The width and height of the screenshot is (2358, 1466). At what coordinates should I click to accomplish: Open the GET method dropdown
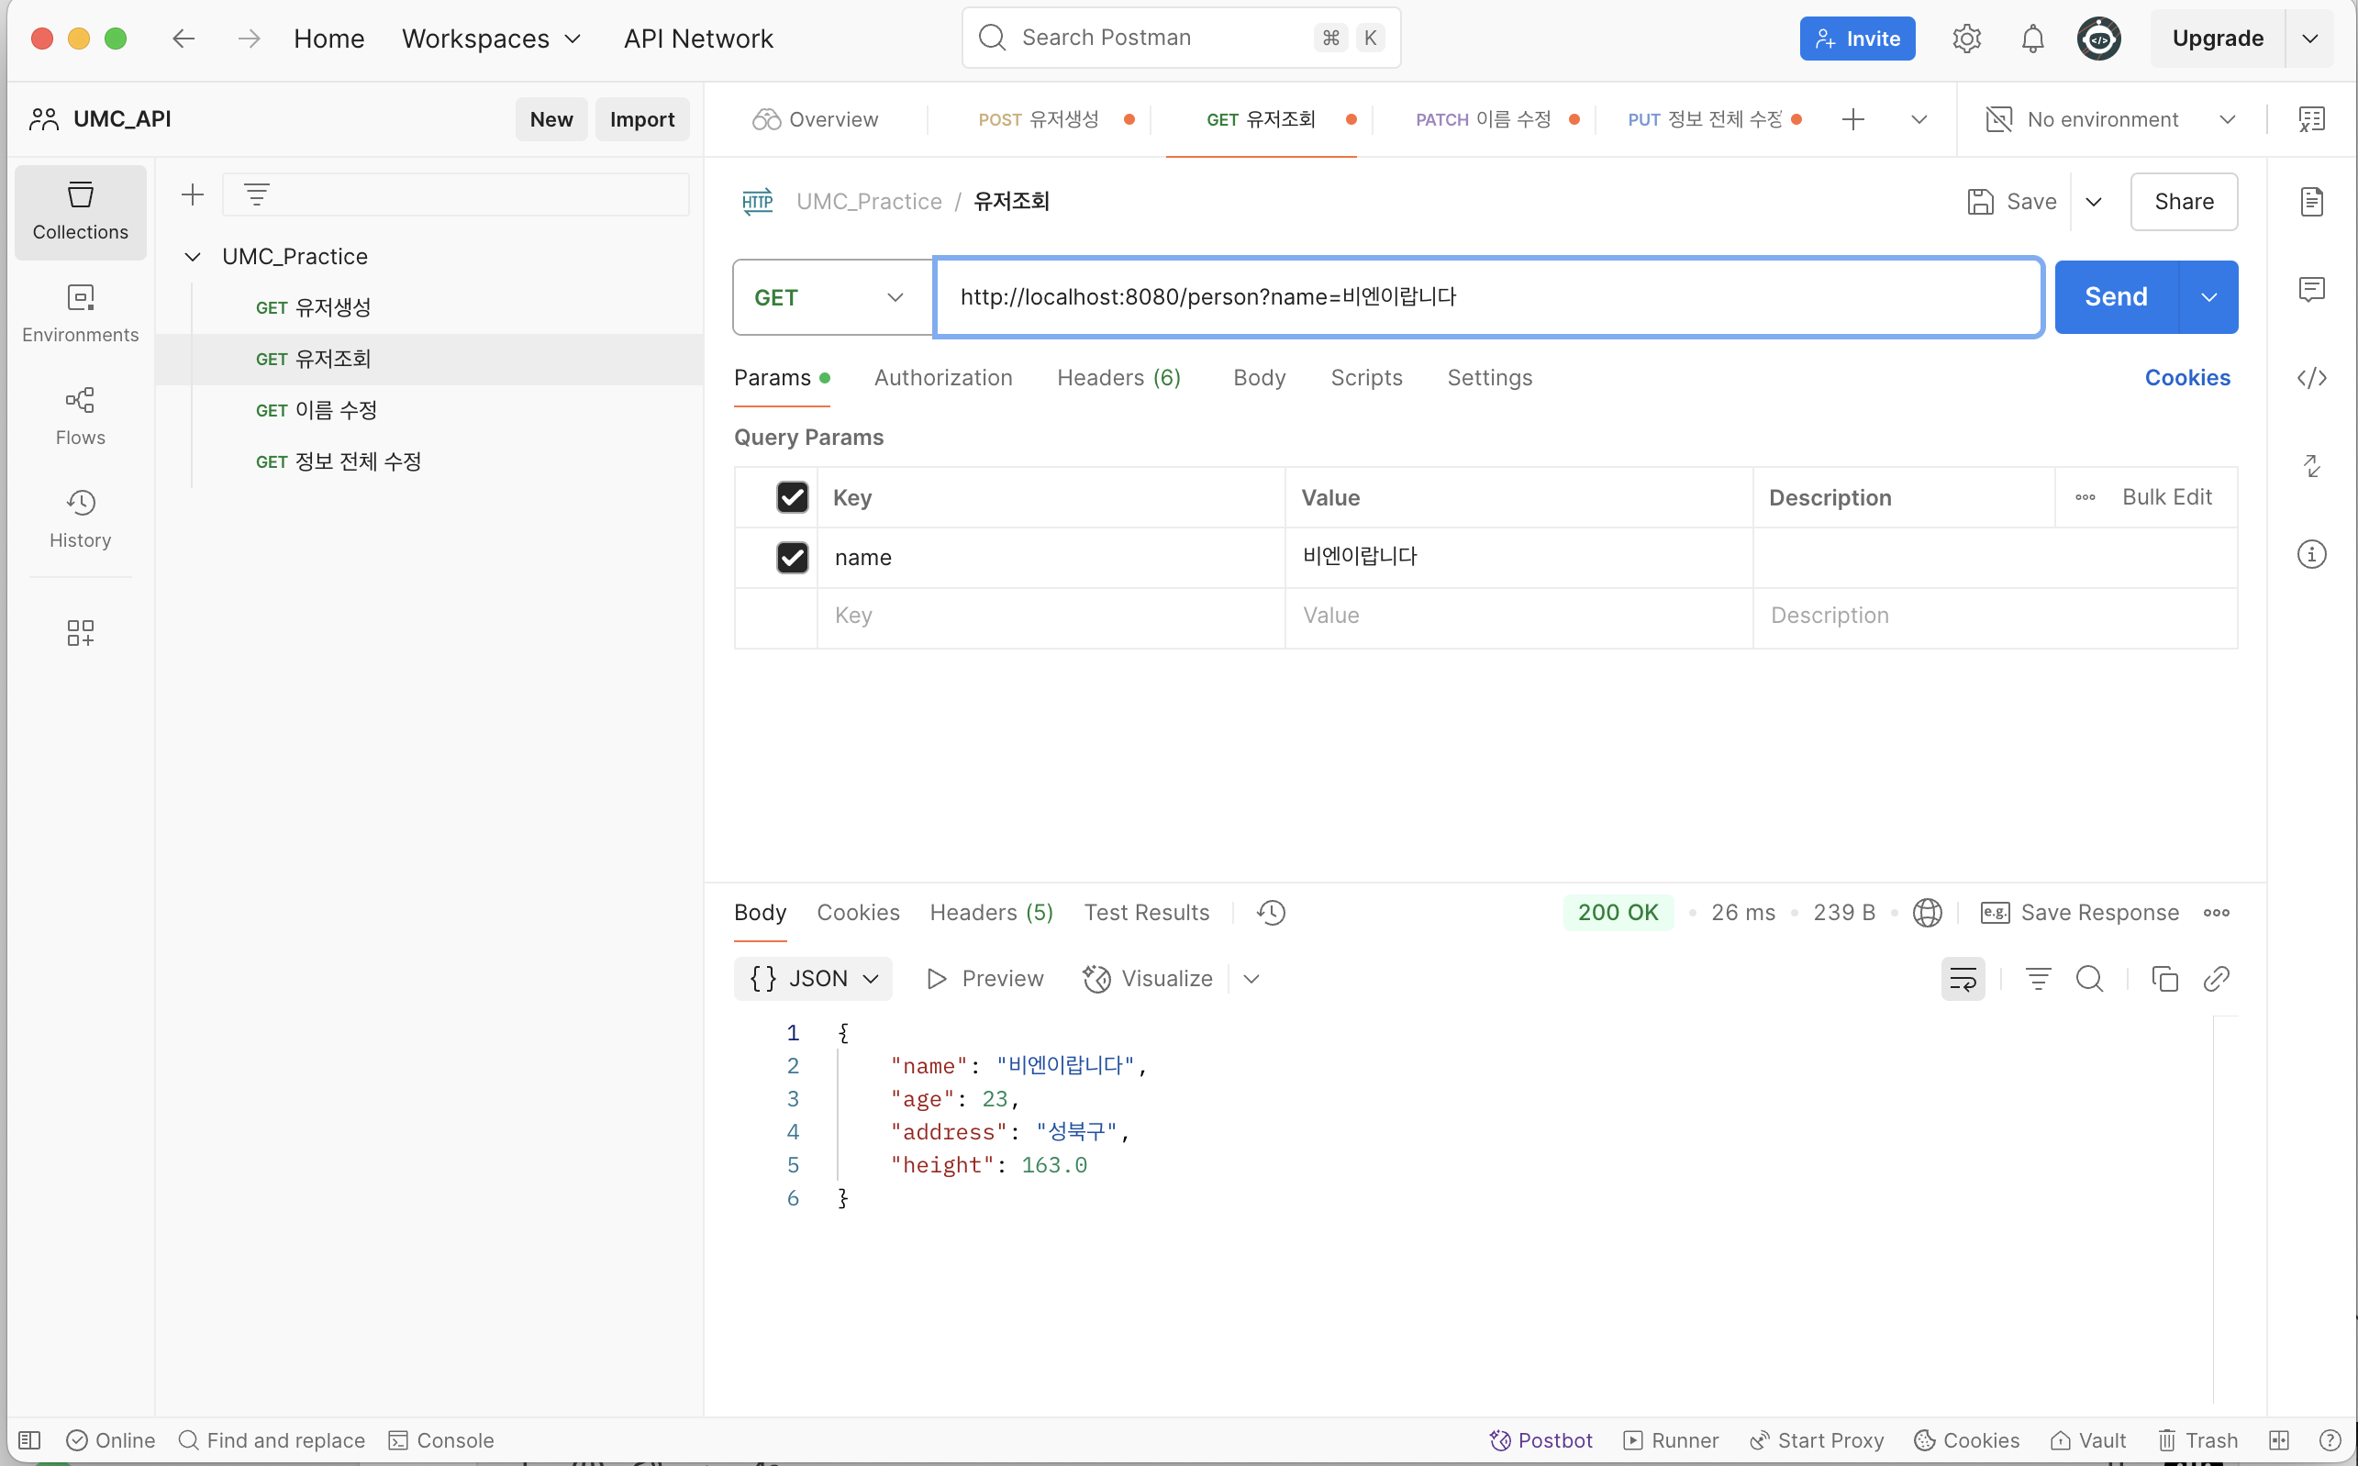(x=831, y=296)
